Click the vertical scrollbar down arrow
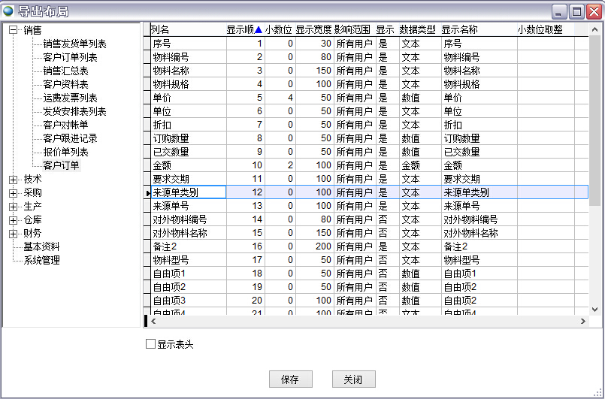This screenshot has width=605, height=399. (594, 310)
